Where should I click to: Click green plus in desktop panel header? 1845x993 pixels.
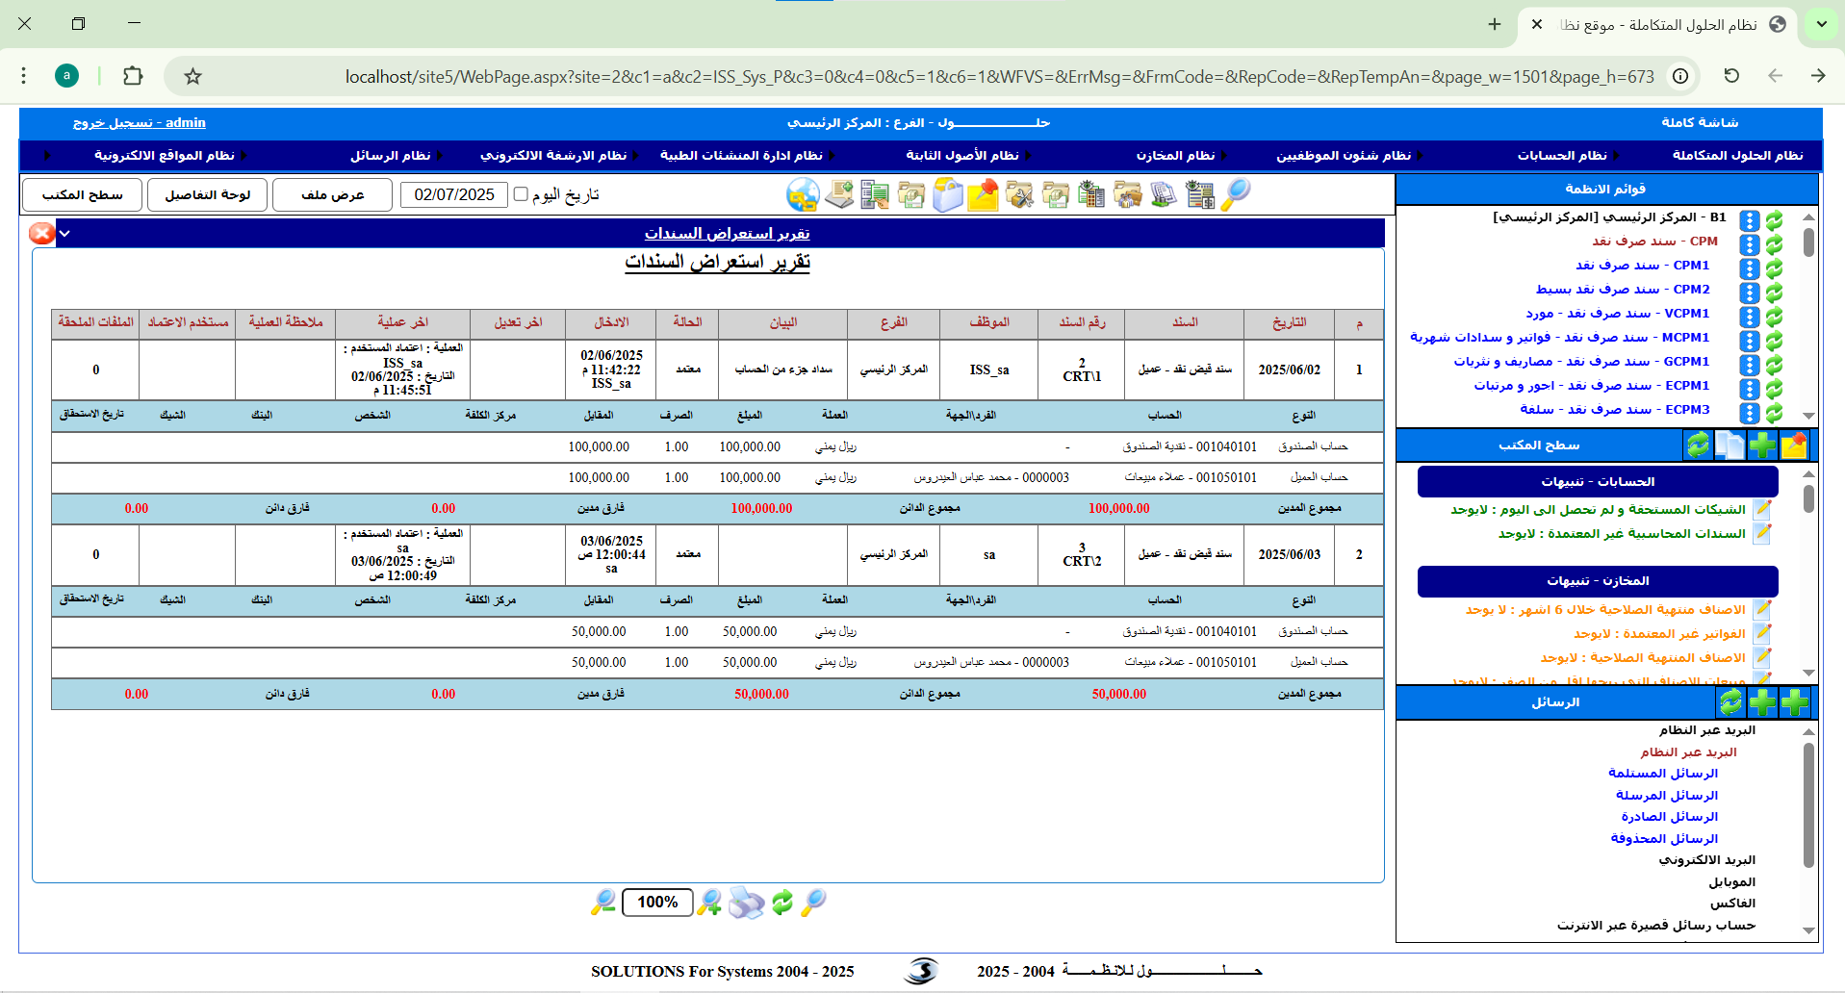point(1762,446)
